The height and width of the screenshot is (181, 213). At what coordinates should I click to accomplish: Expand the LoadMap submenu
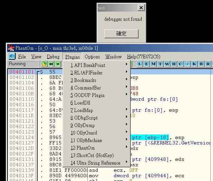[x=97, y=110]
